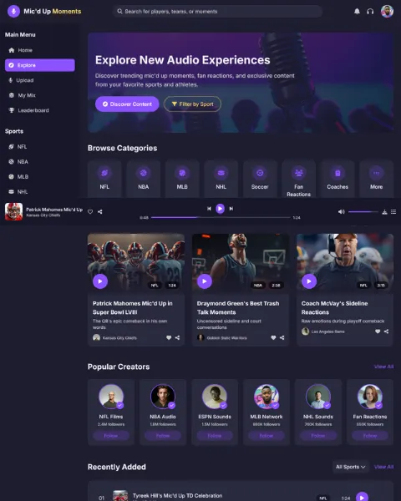The width and height of the screenshot is (401, 501).
Task: Toggle play on the player bar
Action: [220, 209]
